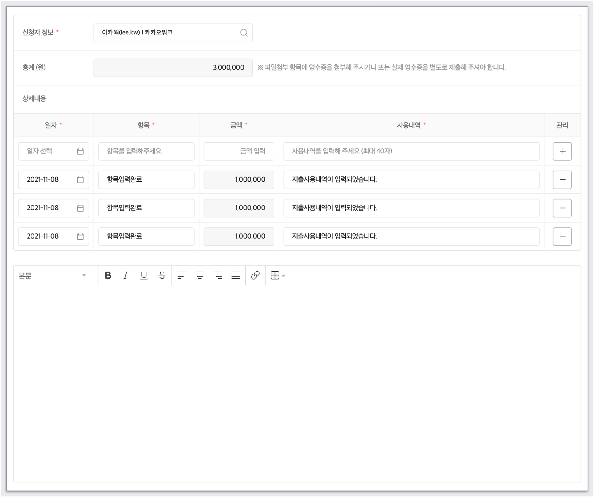Remove the first filled expense row
This screenshot has width=594, height=497.
click(x=562, y=179)
